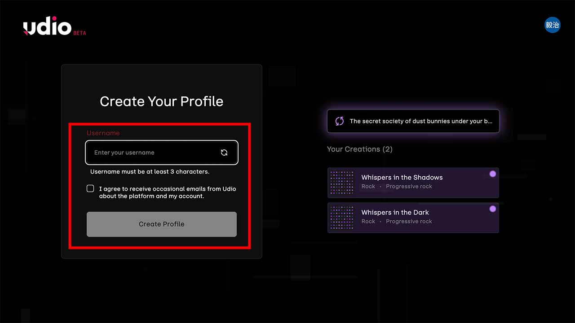Click Progressive rock tag under Whispers in the Dark
575x323 pixels.
point(409,222)
